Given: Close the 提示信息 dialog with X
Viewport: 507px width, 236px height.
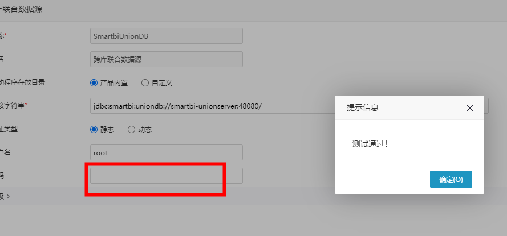Looking at the screenshot, I should pyautogui.click(x=469, y=108).
